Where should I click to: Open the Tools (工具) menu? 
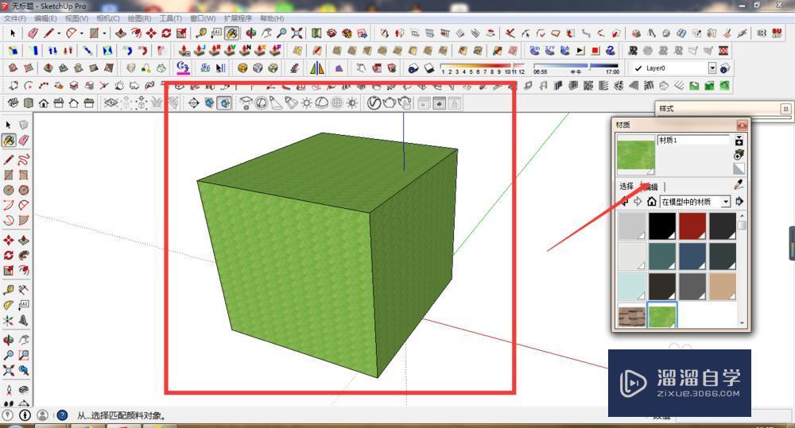click(x=170, y=18)
